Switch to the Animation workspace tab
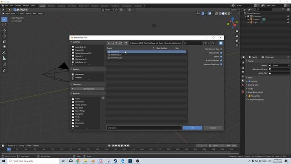Viewport: 291px width, 164px height. click(105, 6)
